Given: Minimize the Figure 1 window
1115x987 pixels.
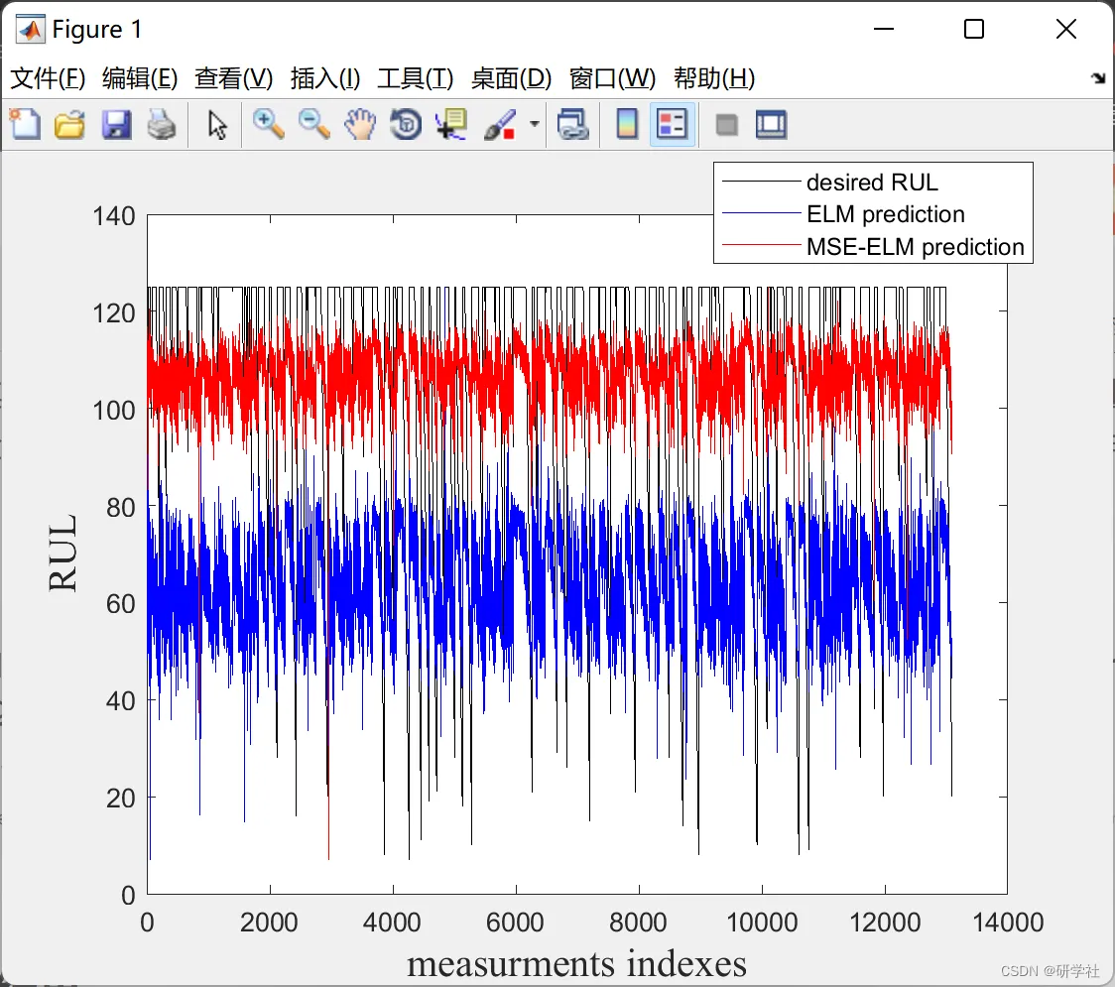Looking at the screenshot, I should 883,29.
